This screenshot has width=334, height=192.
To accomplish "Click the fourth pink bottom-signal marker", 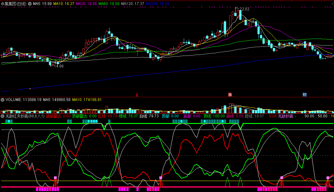I will 328,178.
